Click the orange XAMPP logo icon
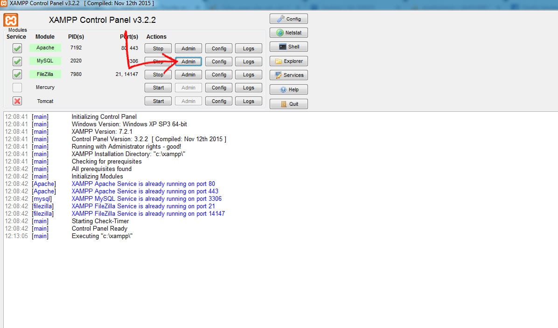 [x=11, y=20]
